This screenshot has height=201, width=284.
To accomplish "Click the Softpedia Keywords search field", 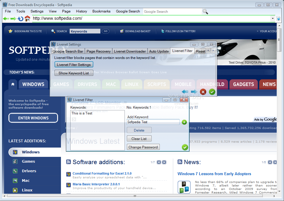I will coord(85,31).
